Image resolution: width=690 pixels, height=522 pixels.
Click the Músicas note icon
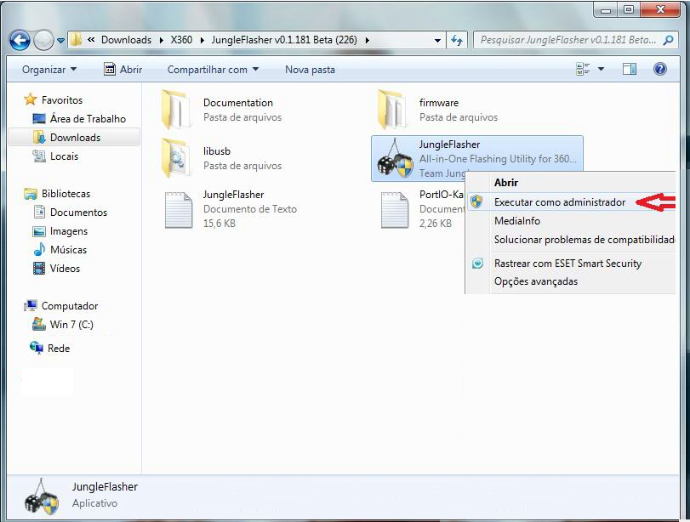(39, 249)
